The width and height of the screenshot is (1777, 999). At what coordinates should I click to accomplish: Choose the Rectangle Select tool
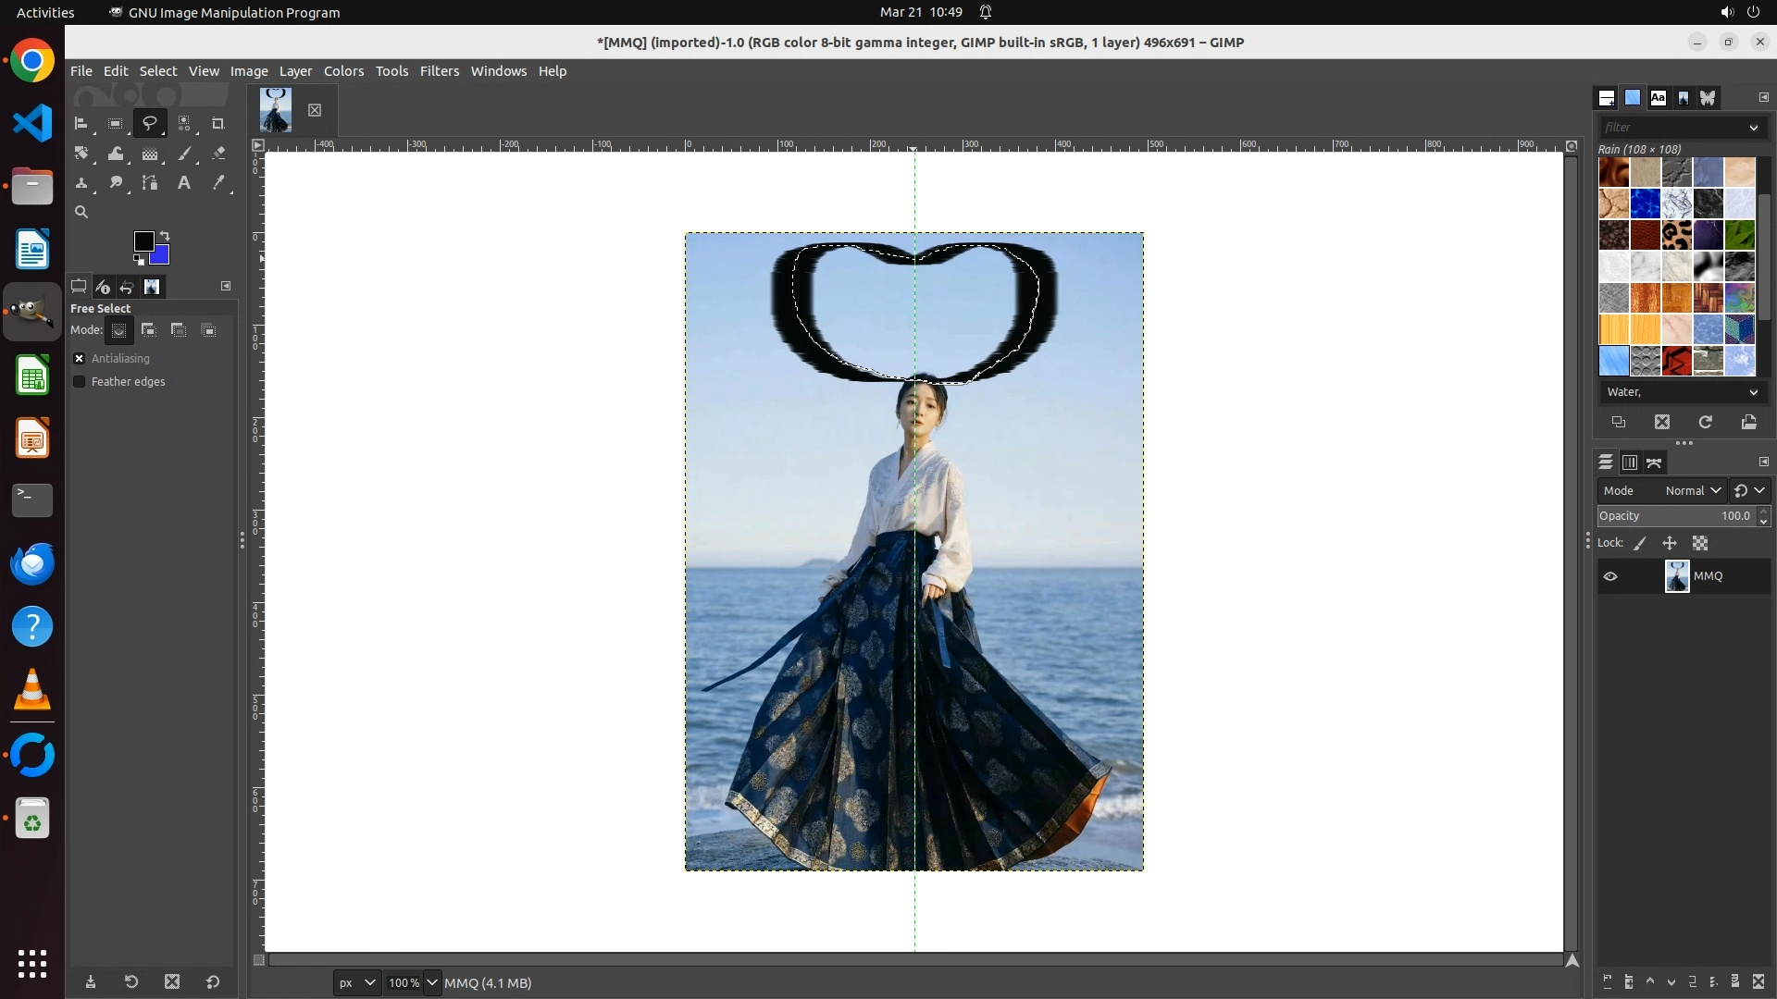[116, 123]
